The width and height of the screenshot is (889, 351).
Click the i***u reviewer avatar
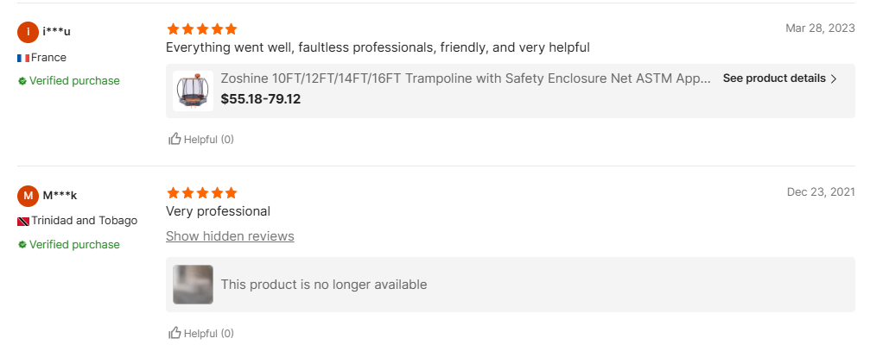pos(29,32)
